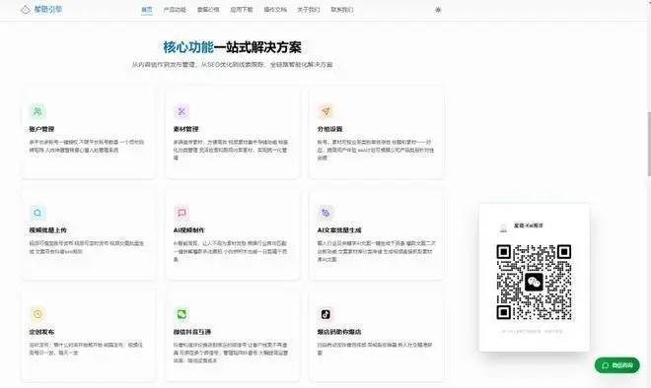This screenshot has height=388, width=651.
Task: Select the 微信抖音互通 card title
Action: 192,332
